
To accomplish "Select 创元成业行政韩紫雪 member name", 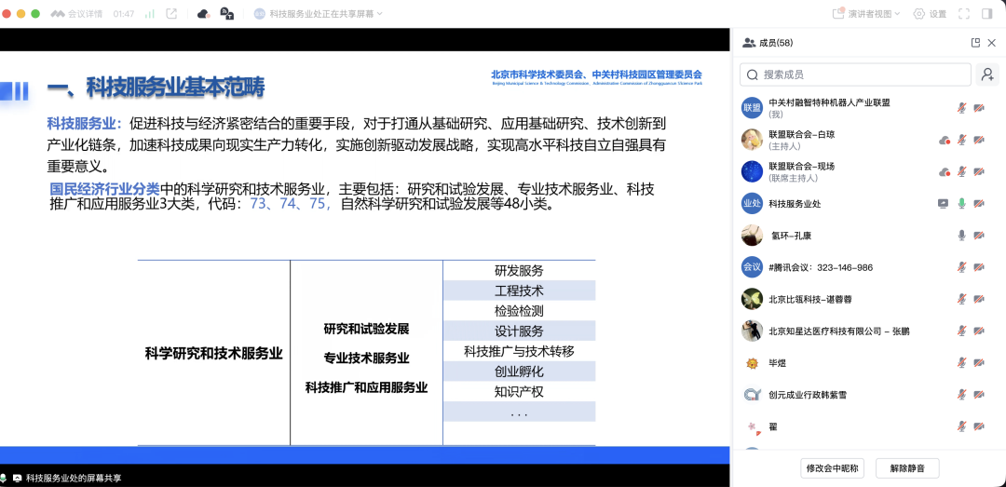I will pos(807,395).
